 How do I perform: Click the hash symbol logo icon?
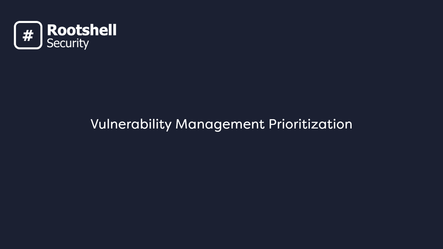pyautogui.click(x=28, y=35)
